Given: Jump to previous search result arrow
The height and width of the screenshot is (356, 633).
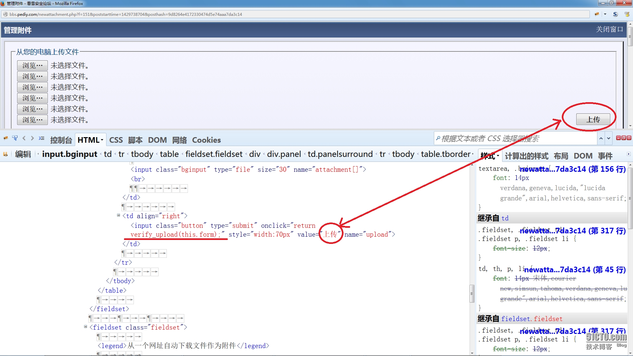Looking at the screenshot, I should coord(601,138).
